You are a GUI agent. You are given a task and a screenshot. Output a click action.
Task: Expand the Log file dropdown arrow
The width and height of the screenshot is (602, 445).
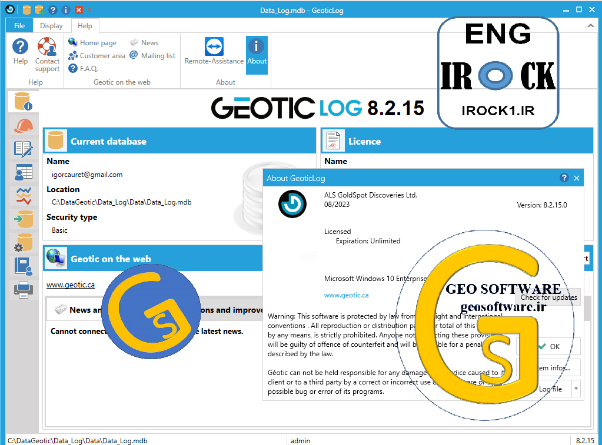coord(576,389)
